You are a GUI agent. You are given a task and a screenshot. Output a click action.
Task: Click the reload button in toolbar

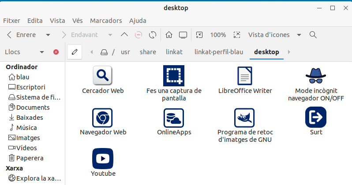pyautogui.click(x=153, y=35)
